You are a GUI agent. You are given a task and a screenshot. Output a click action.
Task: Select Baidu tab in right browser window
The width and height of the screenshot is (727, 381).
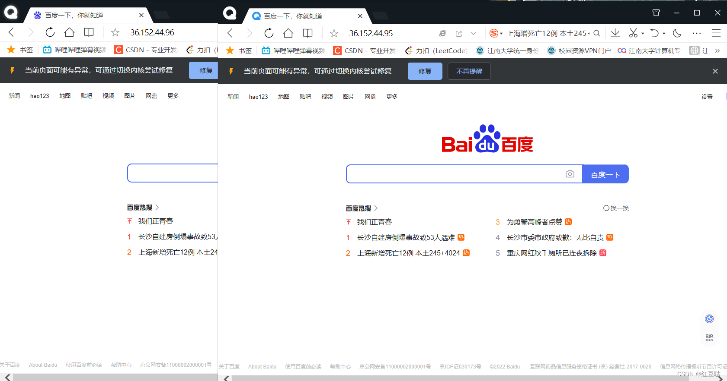[307, 16]
